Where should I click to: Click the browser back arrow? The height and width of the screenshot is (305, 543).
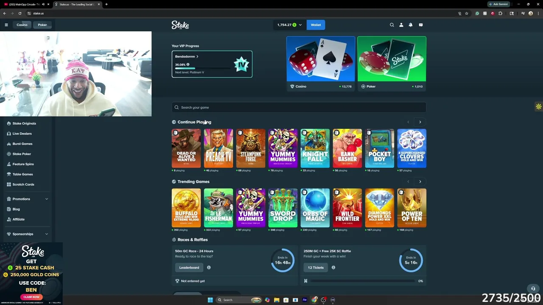click(5, 14)
